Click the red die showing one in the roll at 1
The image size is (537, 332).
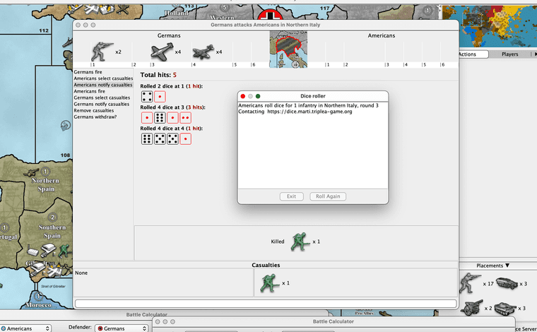[x=160, y=97]
